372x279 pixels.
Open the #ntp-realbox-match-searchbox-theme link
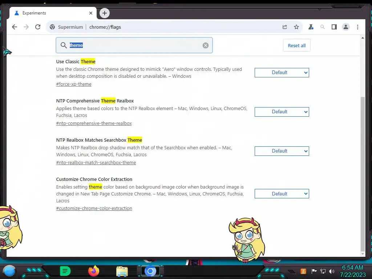(x=96, y=162)
